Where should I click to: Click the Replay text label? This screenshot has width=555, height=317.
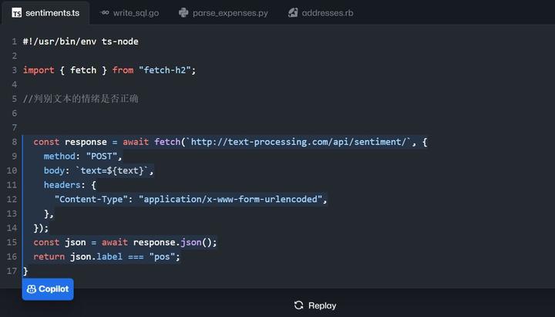coord(322,305)
